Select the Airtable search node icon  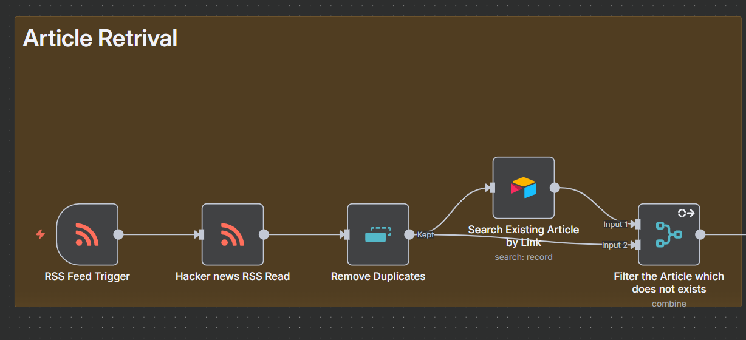click(523, 188)
